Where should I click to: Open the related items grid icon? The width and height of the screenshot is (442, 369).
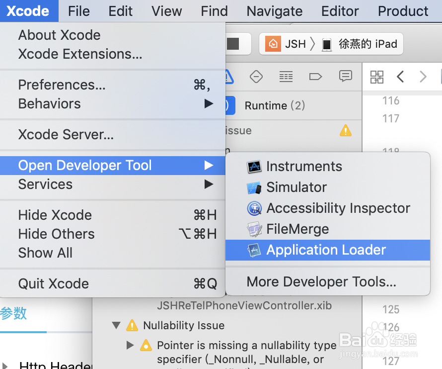pyautogui.click(x=377, y=77)
